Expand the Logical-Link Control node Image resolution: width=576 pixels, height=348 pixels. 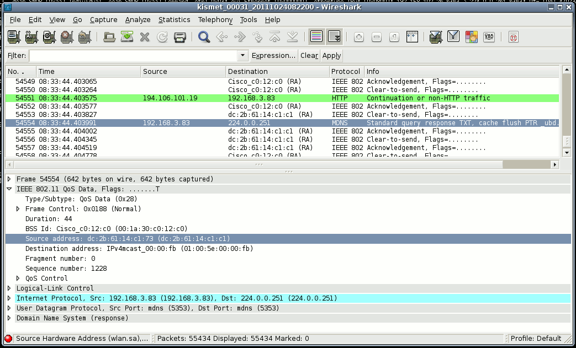(9, 288)
